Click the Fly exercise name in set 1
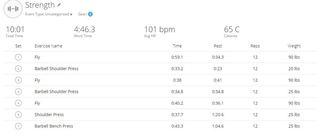Viewport: 322px width, 137px height. [37, 57]
